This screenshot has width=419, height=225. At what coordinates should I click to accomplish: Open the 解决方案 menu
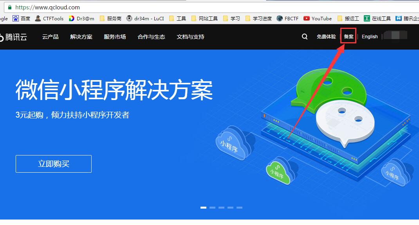[81, 37]
